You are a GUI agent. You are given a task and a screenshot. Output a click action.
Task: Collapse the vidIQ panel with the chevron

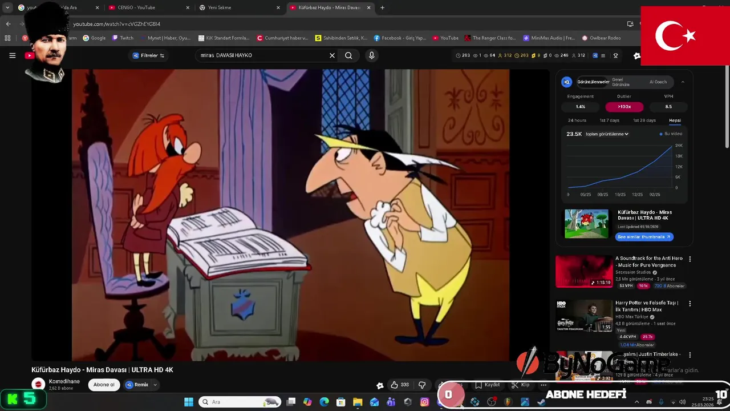[683, 82]
